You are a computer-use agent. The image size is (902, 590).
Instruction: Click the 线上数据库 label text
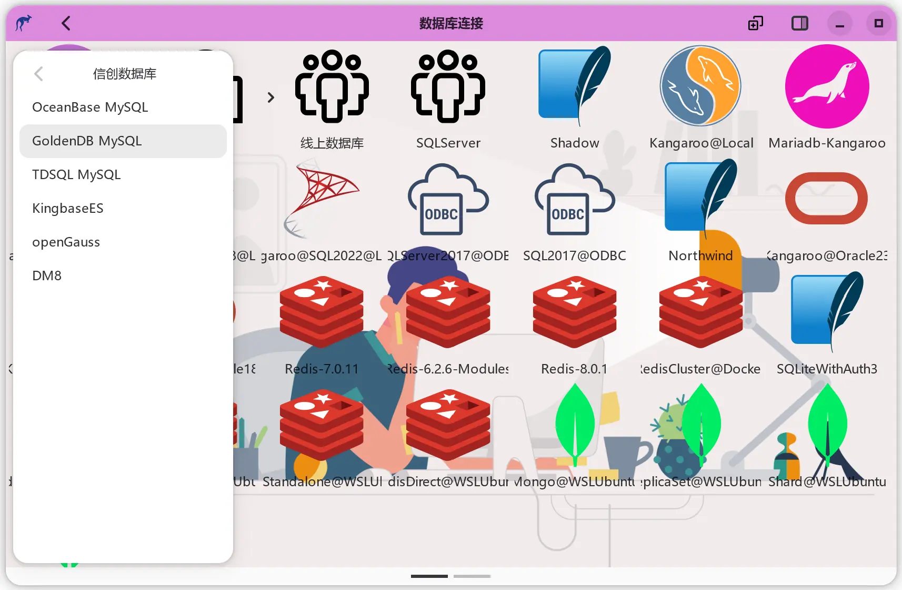[x=332, y=143]
